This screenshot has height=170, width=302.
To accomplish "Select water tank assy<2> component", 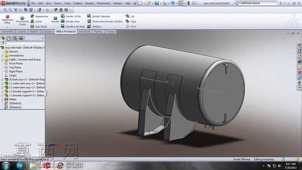I will click(x=24, y=87).
